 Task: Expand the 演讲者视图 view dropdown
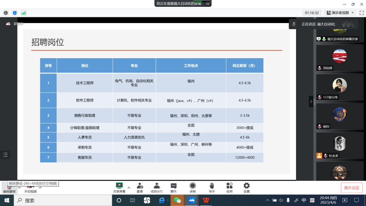coord(340,13)
